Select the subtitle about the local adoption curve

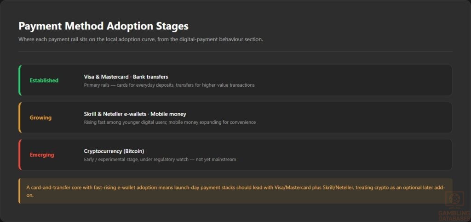tap(141, 39)
